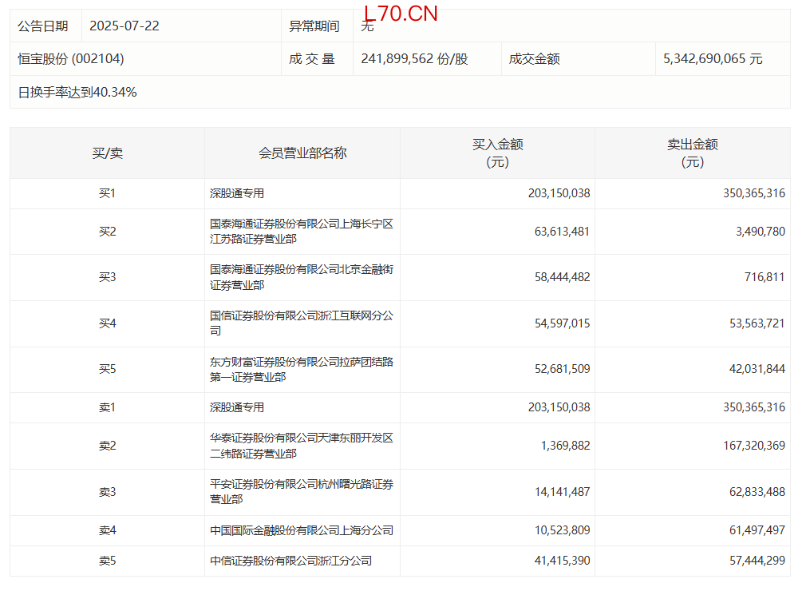Click the 恒宝股份 (002104) stock name

71,59
